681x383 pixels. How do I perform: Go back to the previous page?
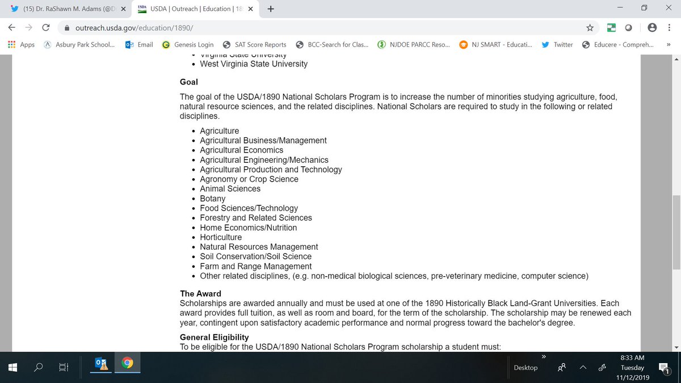point(12,27)
